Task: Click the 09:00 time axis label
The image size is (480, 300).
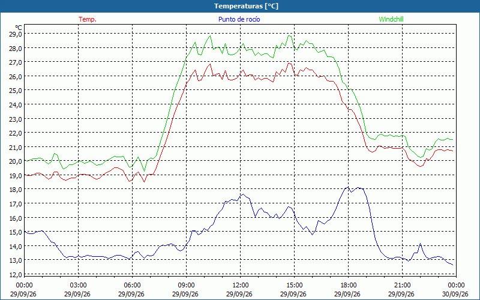Action: (x=187, y=286)
